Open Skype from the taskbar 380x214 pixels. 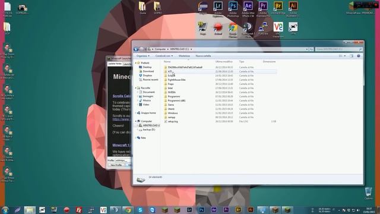pos(140,210)
